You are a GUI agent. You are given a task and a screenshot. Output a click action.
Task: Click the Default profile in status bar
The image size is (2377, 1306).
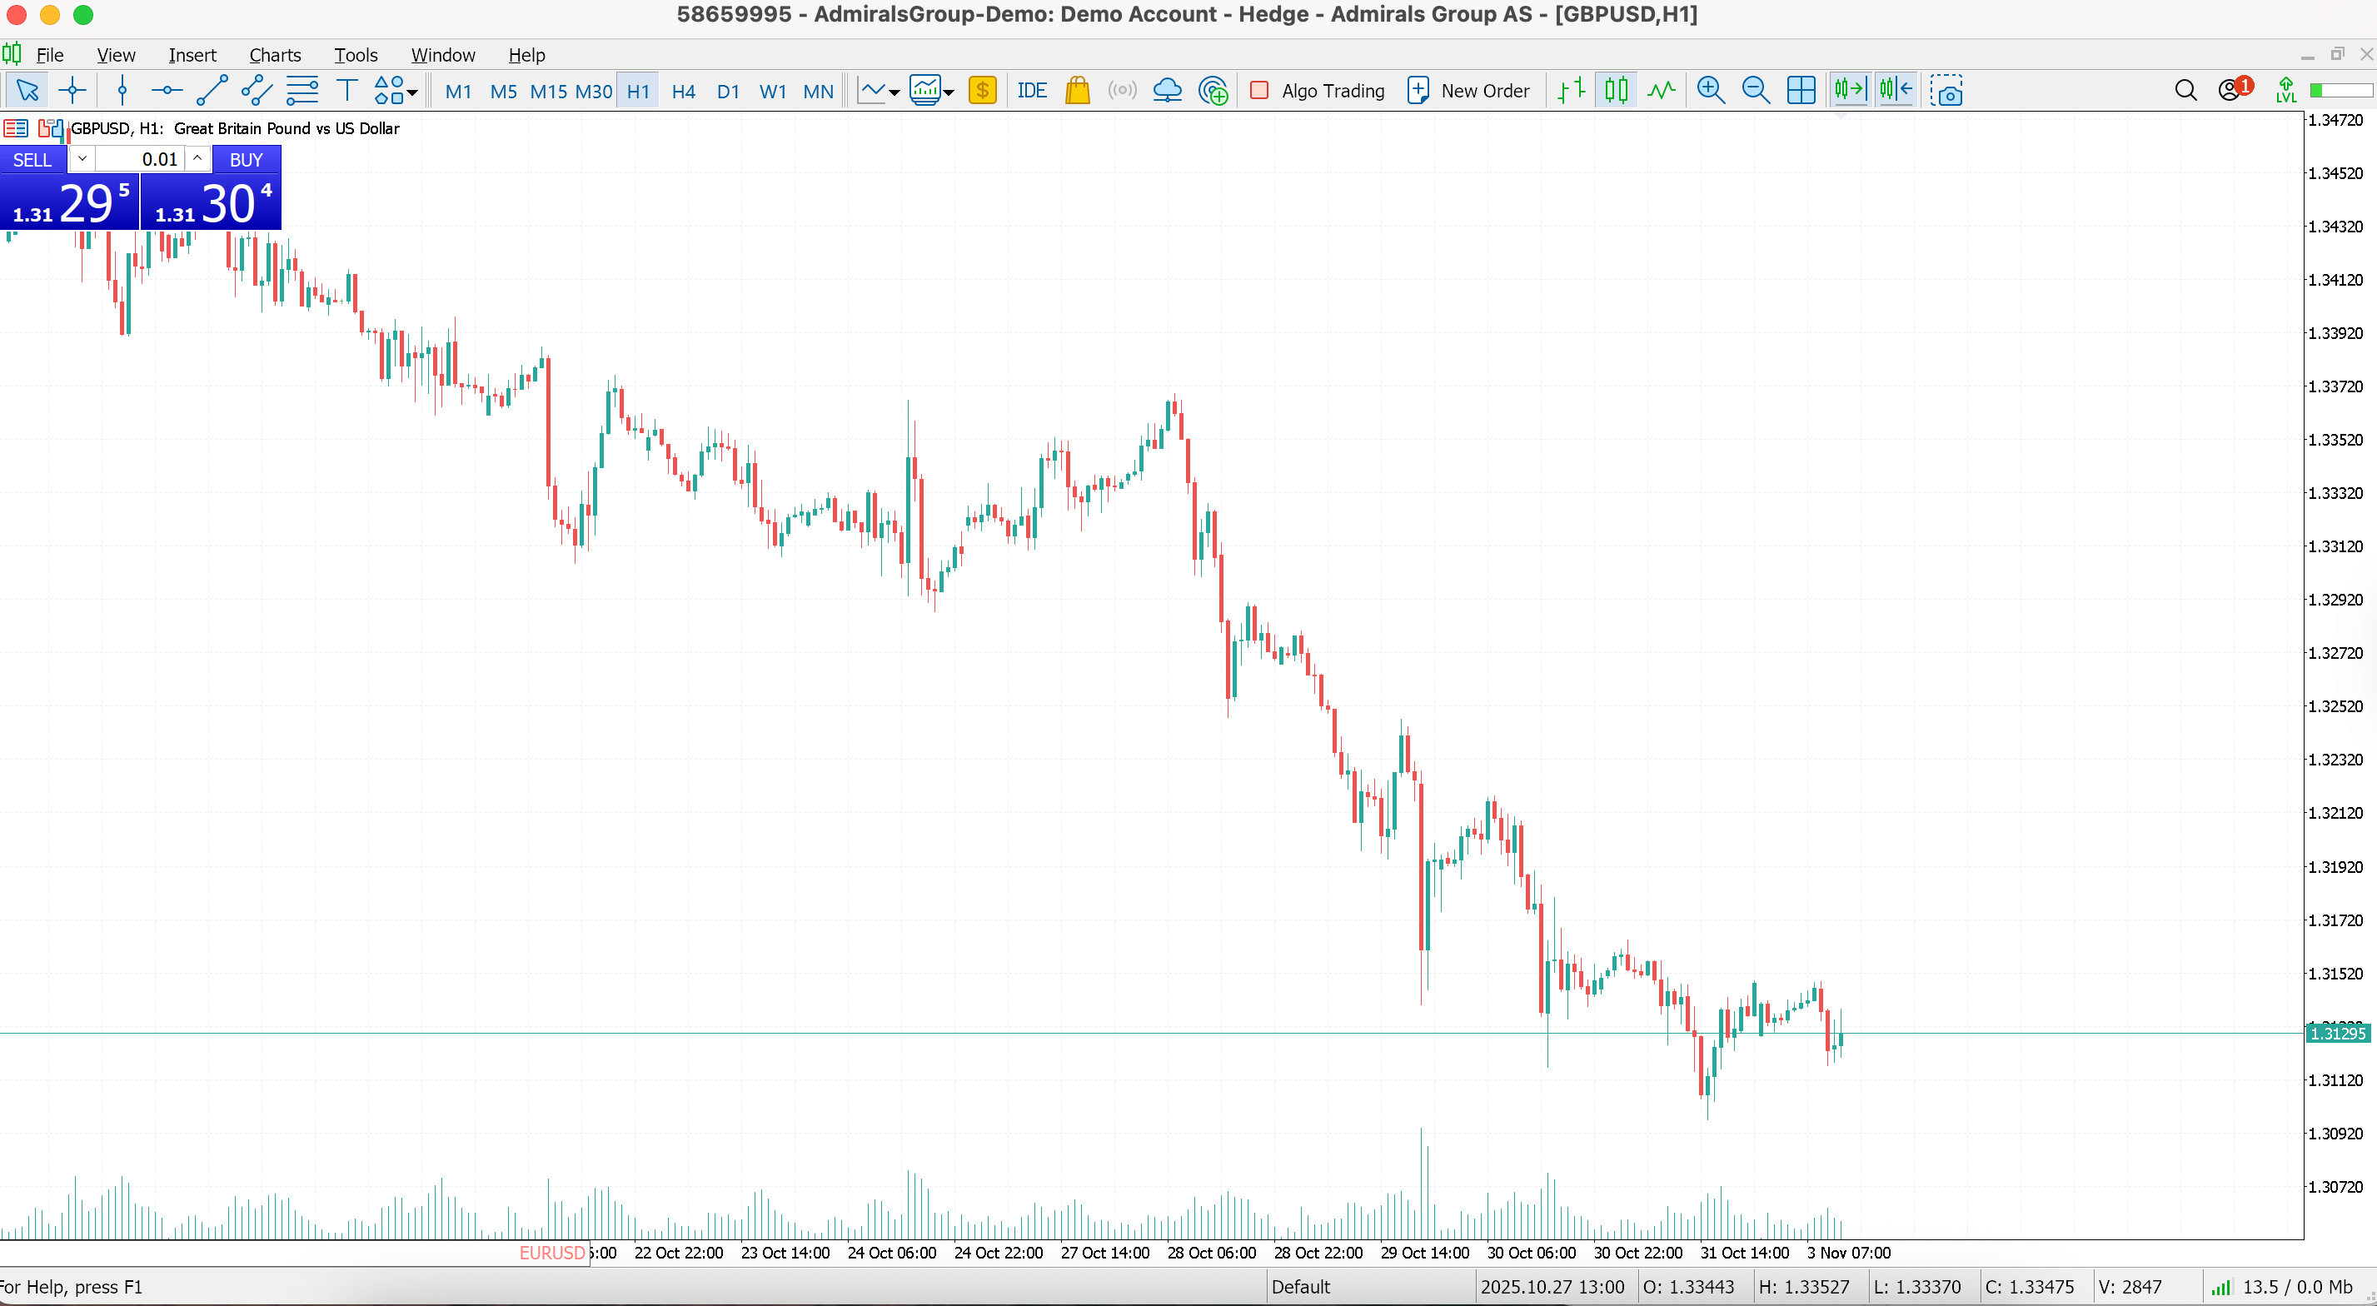coord(1300,1287)
